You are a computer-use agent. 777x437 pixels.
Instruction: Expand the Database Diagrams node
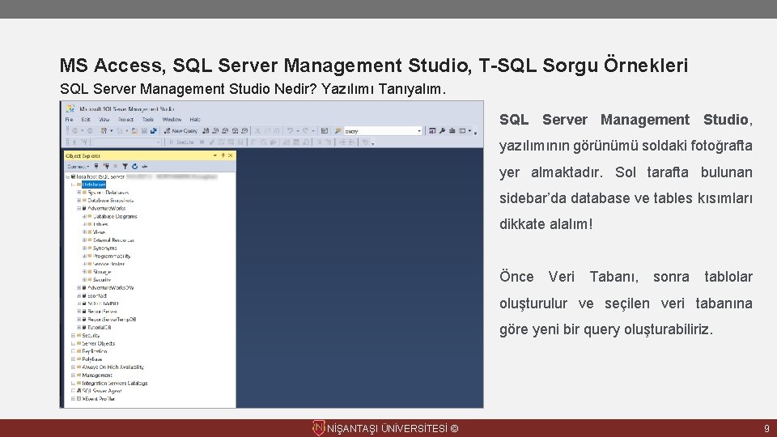[84, 216]
